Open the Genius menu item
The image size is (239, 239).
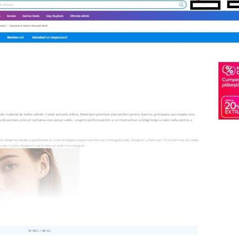11,16
